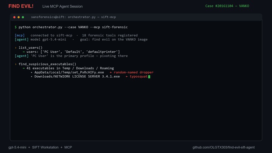This screenshot has width=272, height=153.
Task: Click the red close dot in terminal titlebar
Action: tap(15, 17)
